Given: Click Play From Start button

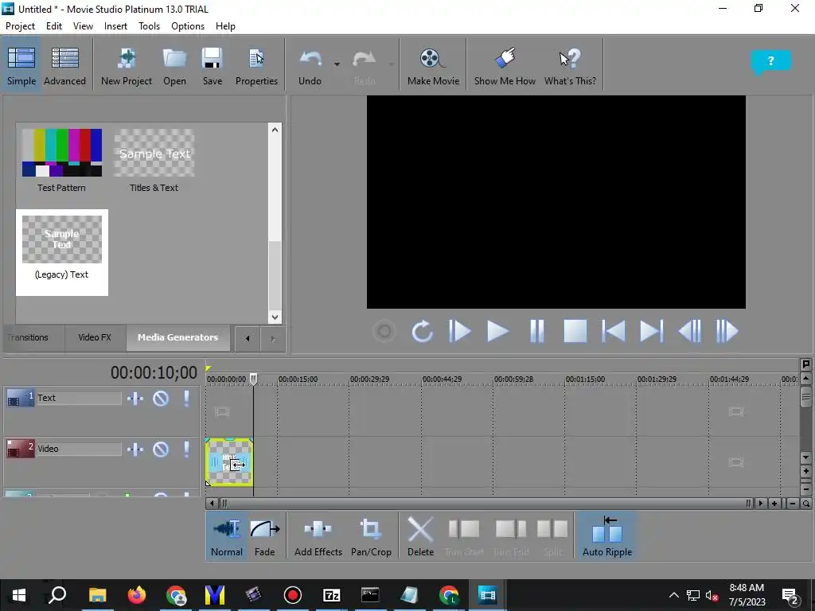Looking at the screenshot, I should [459, 331].
